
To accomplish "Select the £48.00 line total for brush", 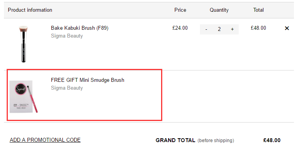I will (258, 28).
